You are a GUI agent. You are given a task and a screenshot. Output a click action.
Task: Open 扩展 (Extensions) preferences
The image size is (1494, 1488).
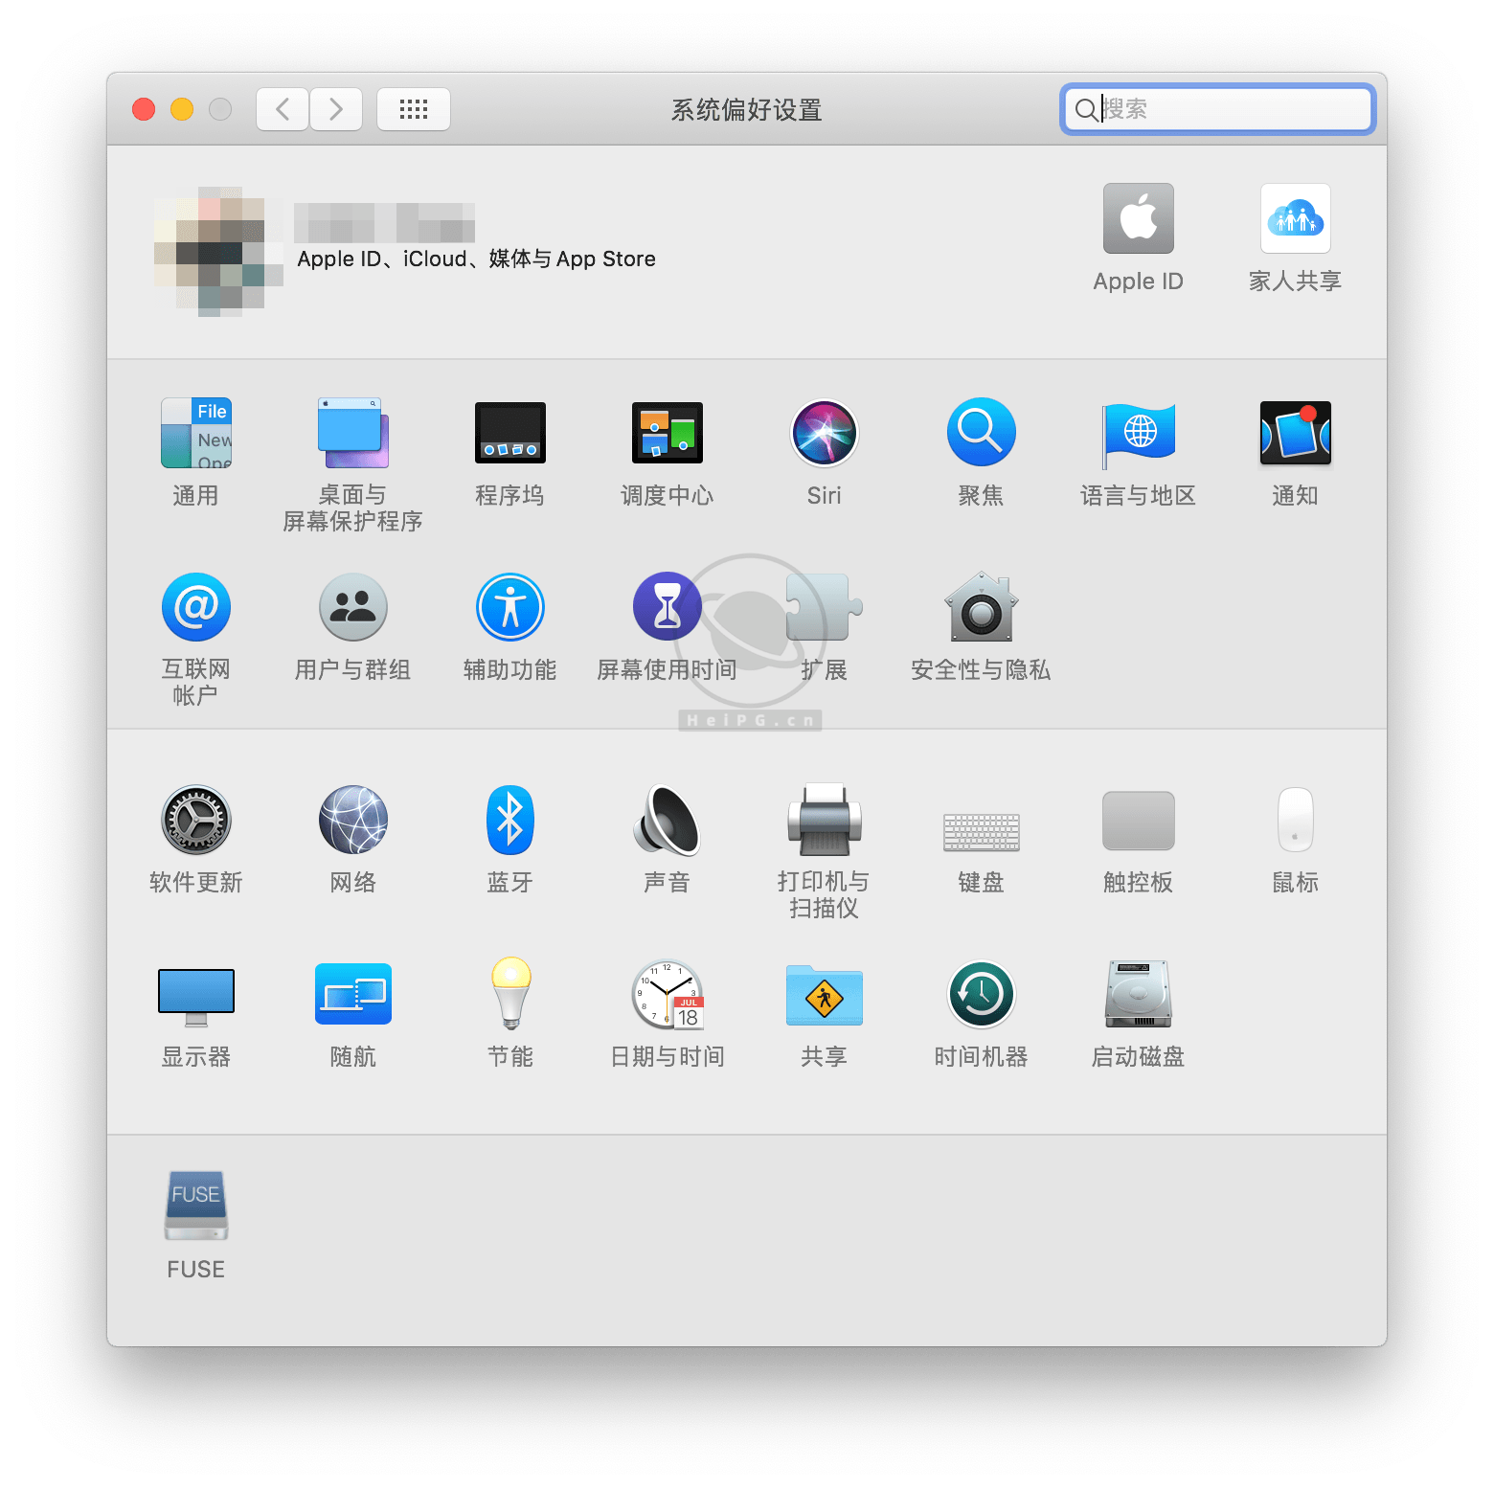pos(825,607)
